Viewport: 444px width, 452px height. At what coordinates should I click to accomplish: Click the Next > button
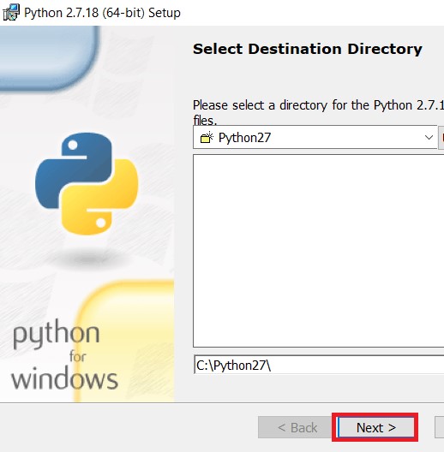(375, 427)
